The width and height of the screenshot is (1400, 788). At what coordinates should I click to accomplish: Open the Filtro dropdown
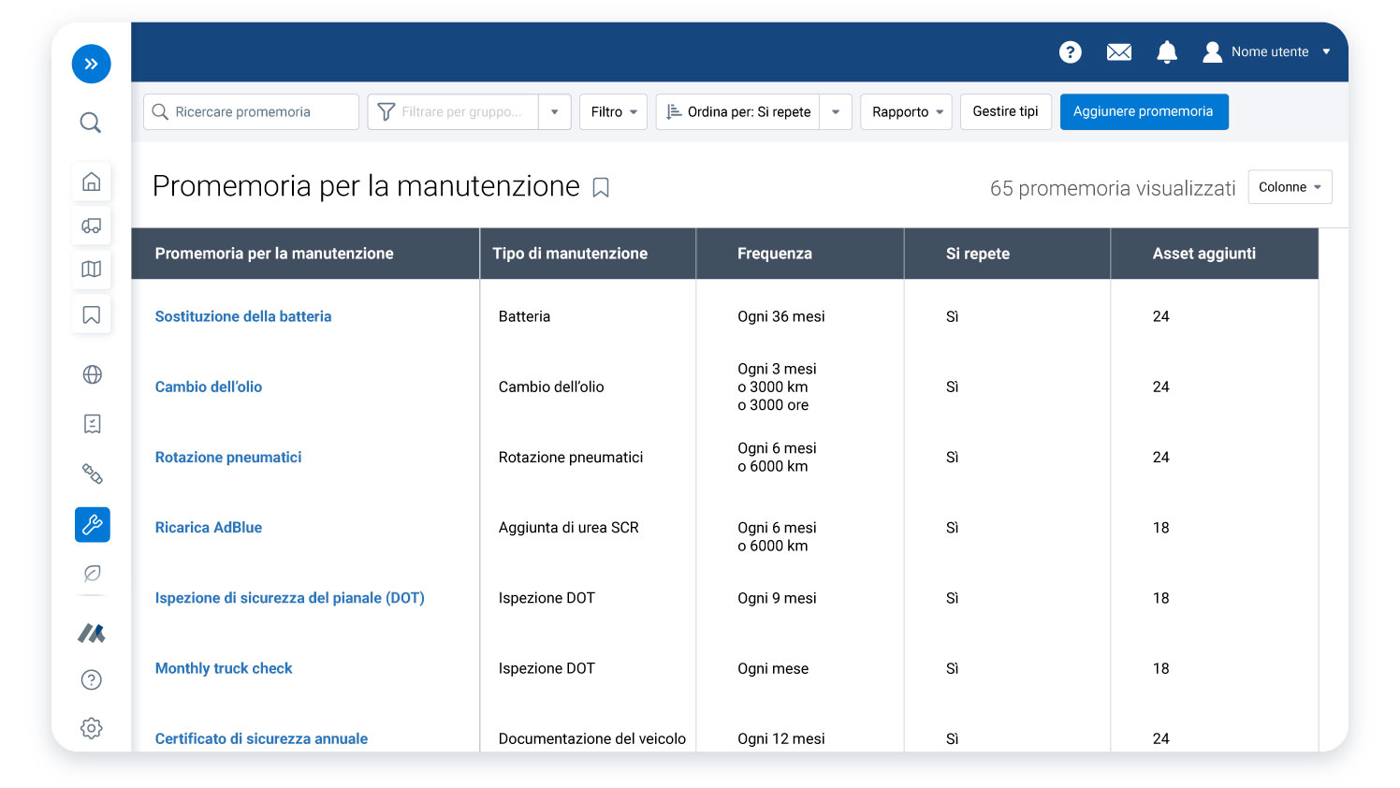click(x=613, y=111)
